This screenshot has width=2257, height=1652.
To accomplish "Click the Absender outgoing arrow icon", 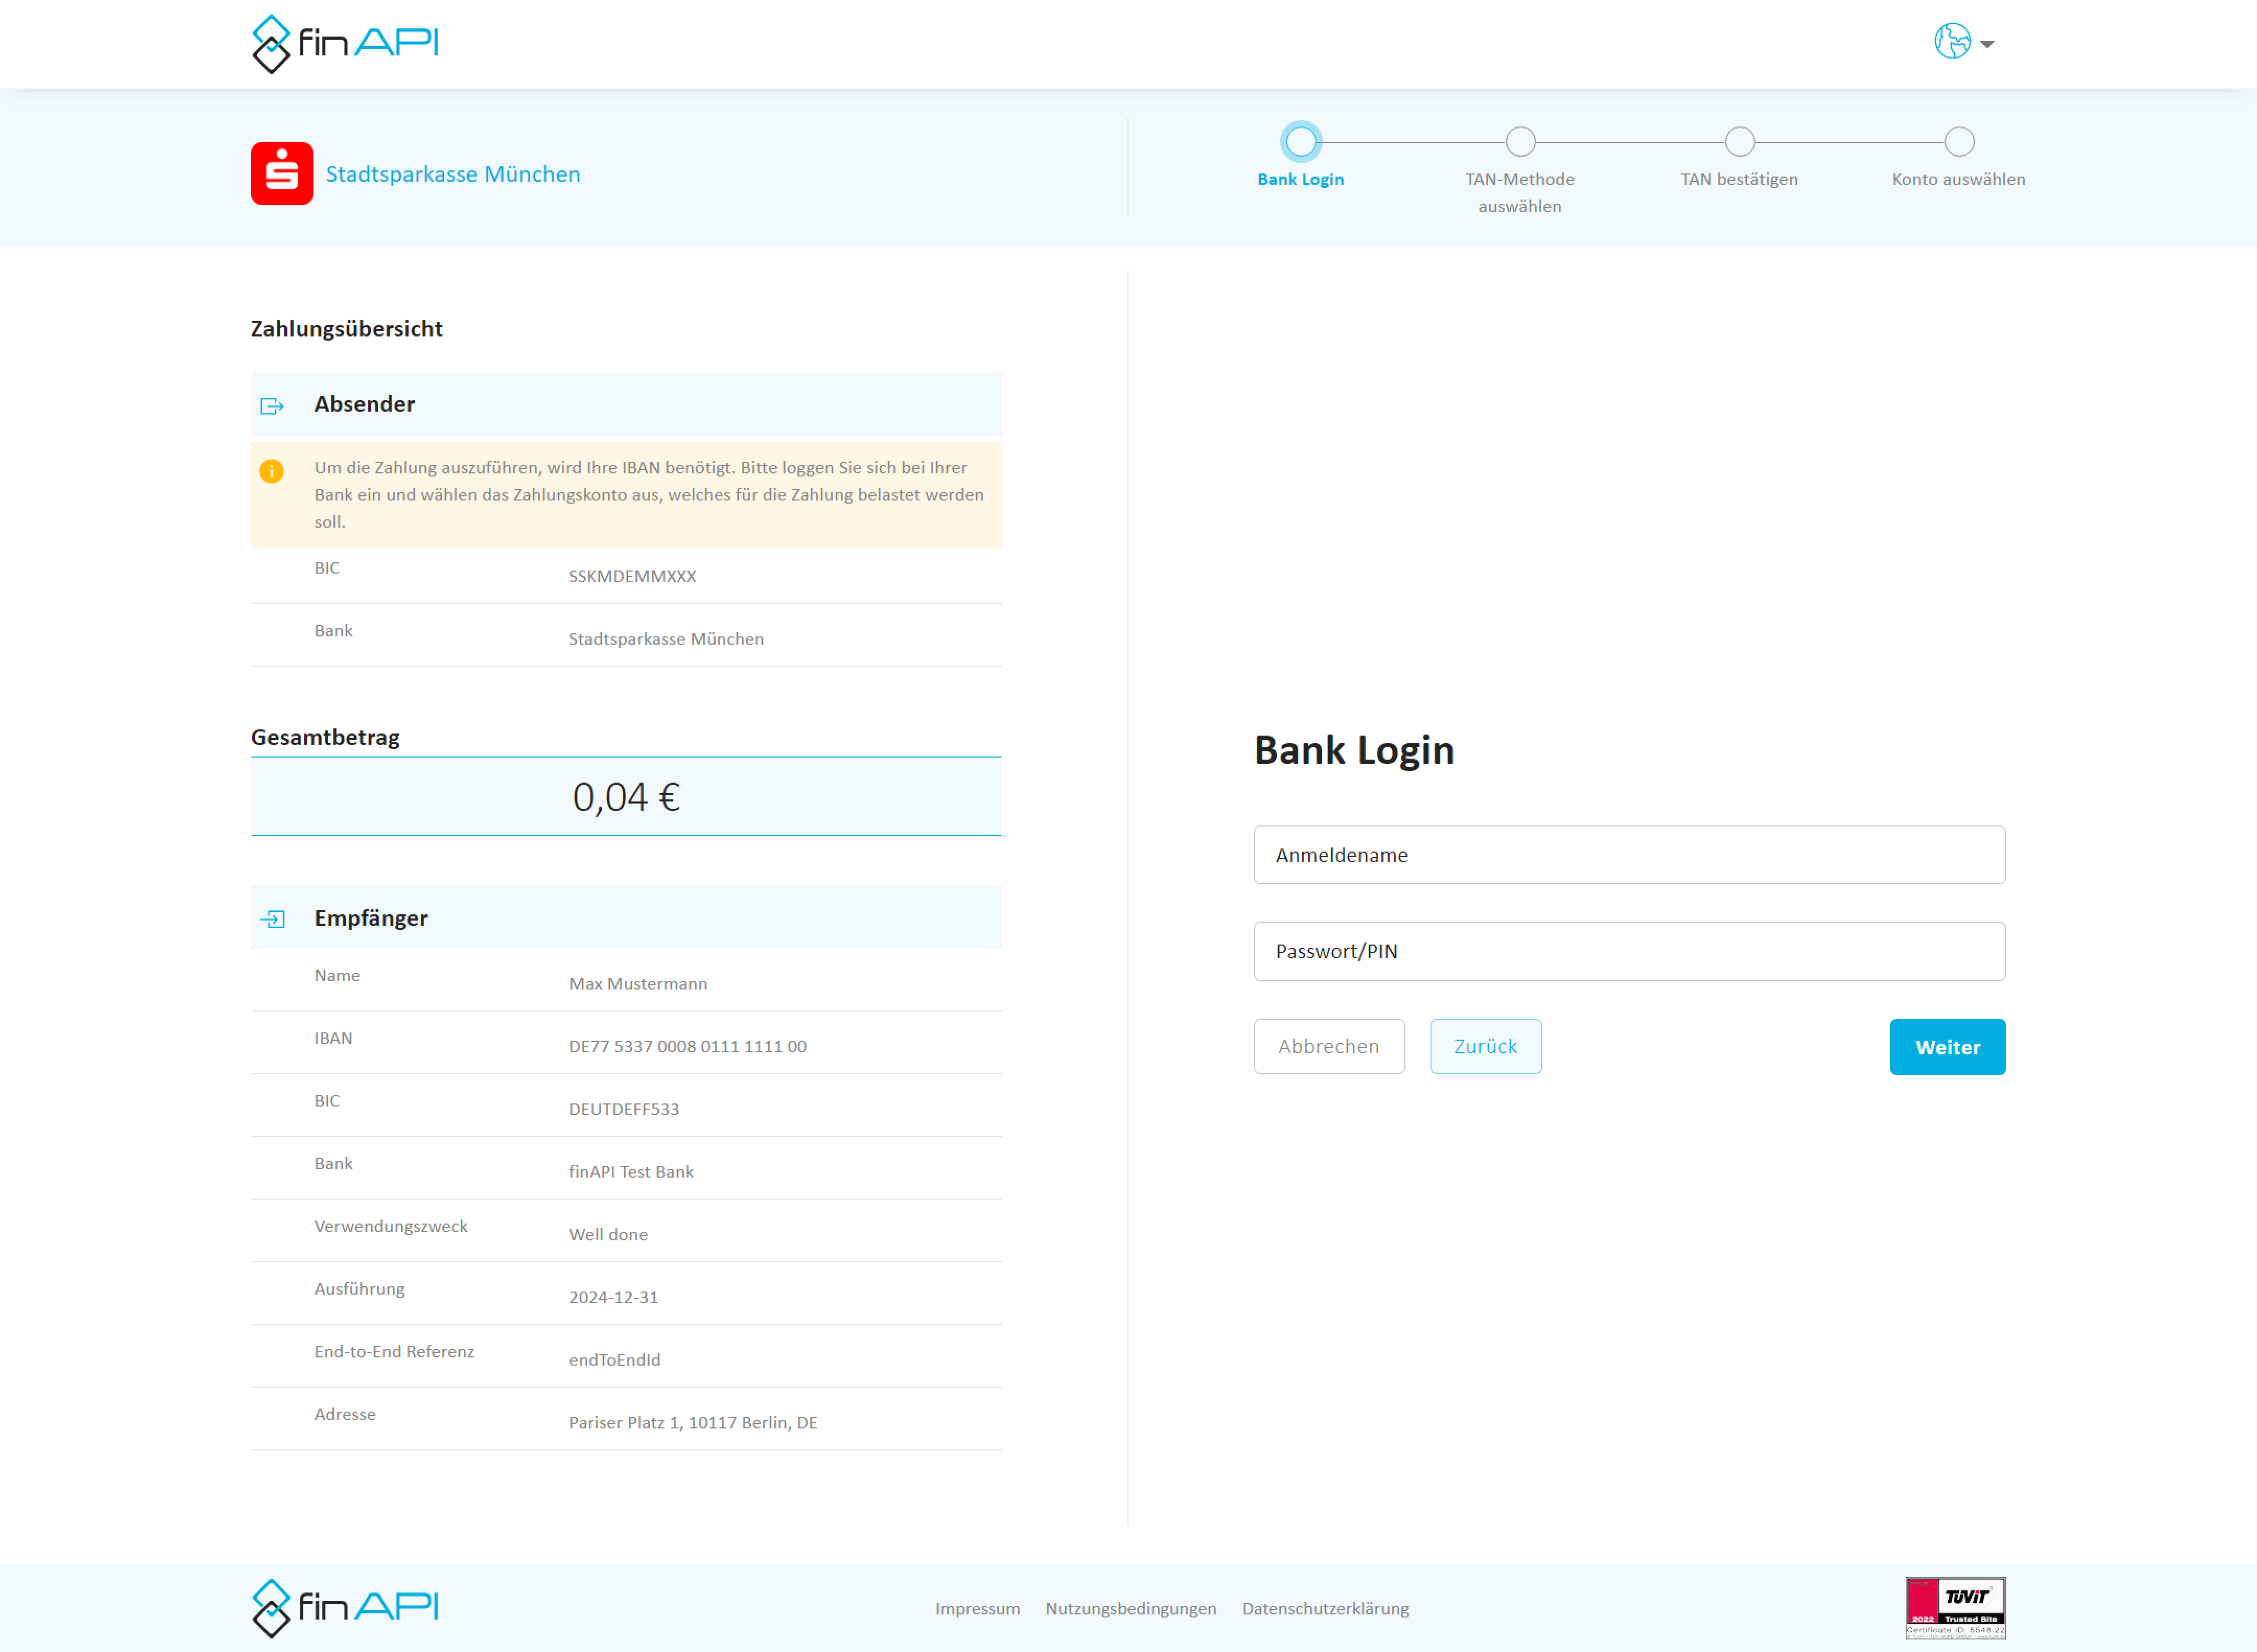I will [272, 405].
